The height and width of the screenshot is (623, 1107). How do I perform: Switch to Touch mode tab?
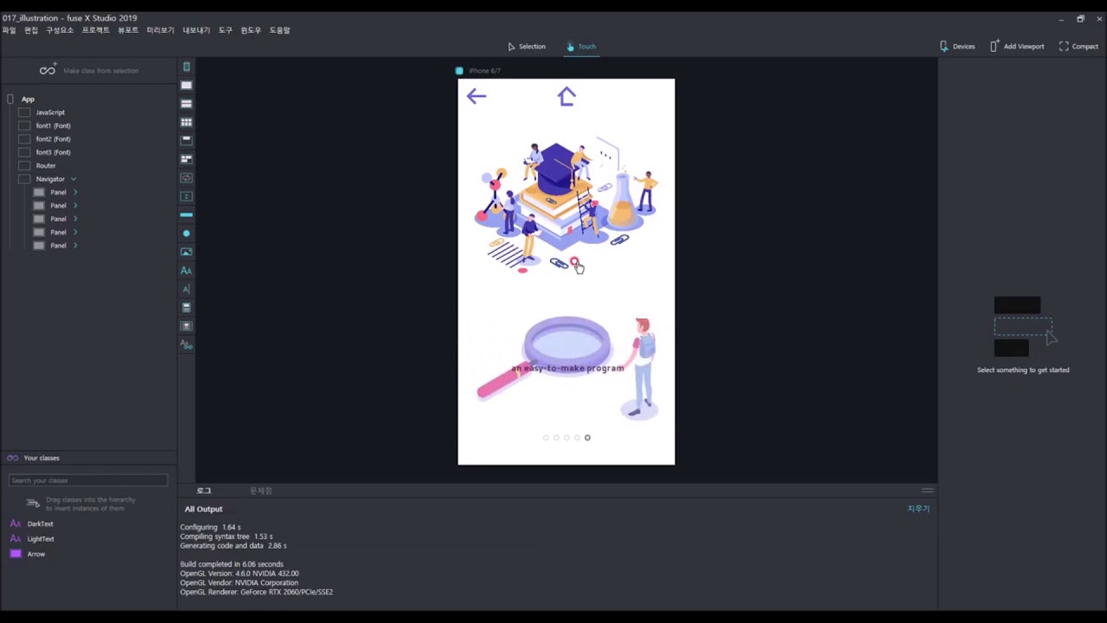[581, 47]
